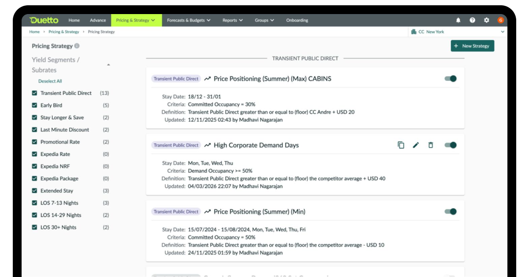529x277 pixels.
Task: Open the settings gear icon
Action: (487, 20)
